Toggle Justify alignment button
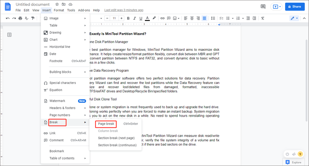Viewport: 309px width, 166px height. pyautogui.click(x=204, y=18)
